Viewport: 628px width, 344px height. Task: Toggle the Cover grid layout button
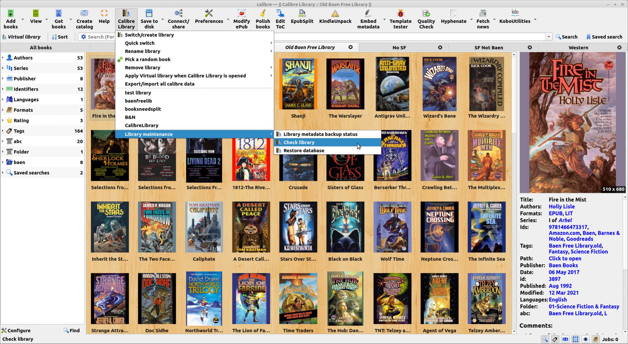point(575,339)
